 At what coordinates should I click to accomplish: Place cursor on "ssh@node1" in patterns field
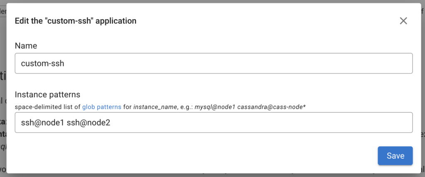pos(42,123)
